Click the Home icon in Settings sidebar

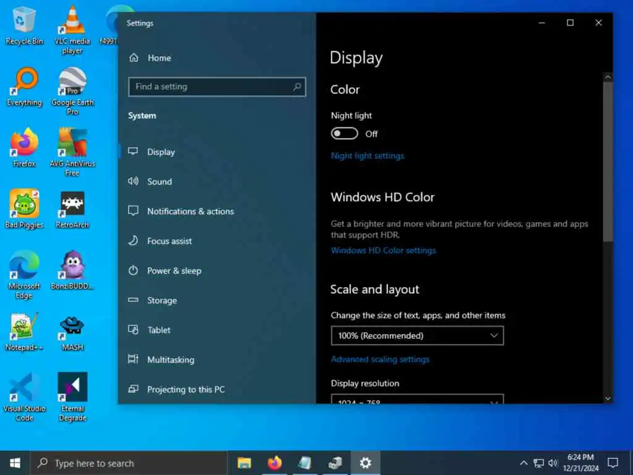(134, 58)
